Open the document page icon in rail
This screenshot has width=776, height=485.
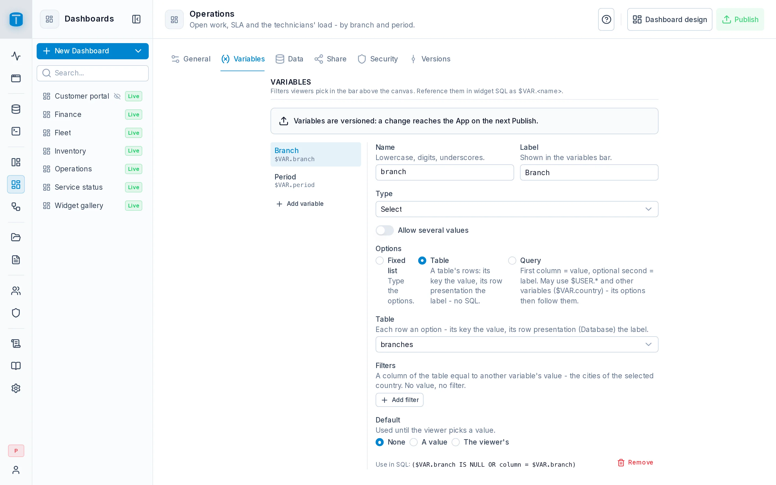point(16,259)
